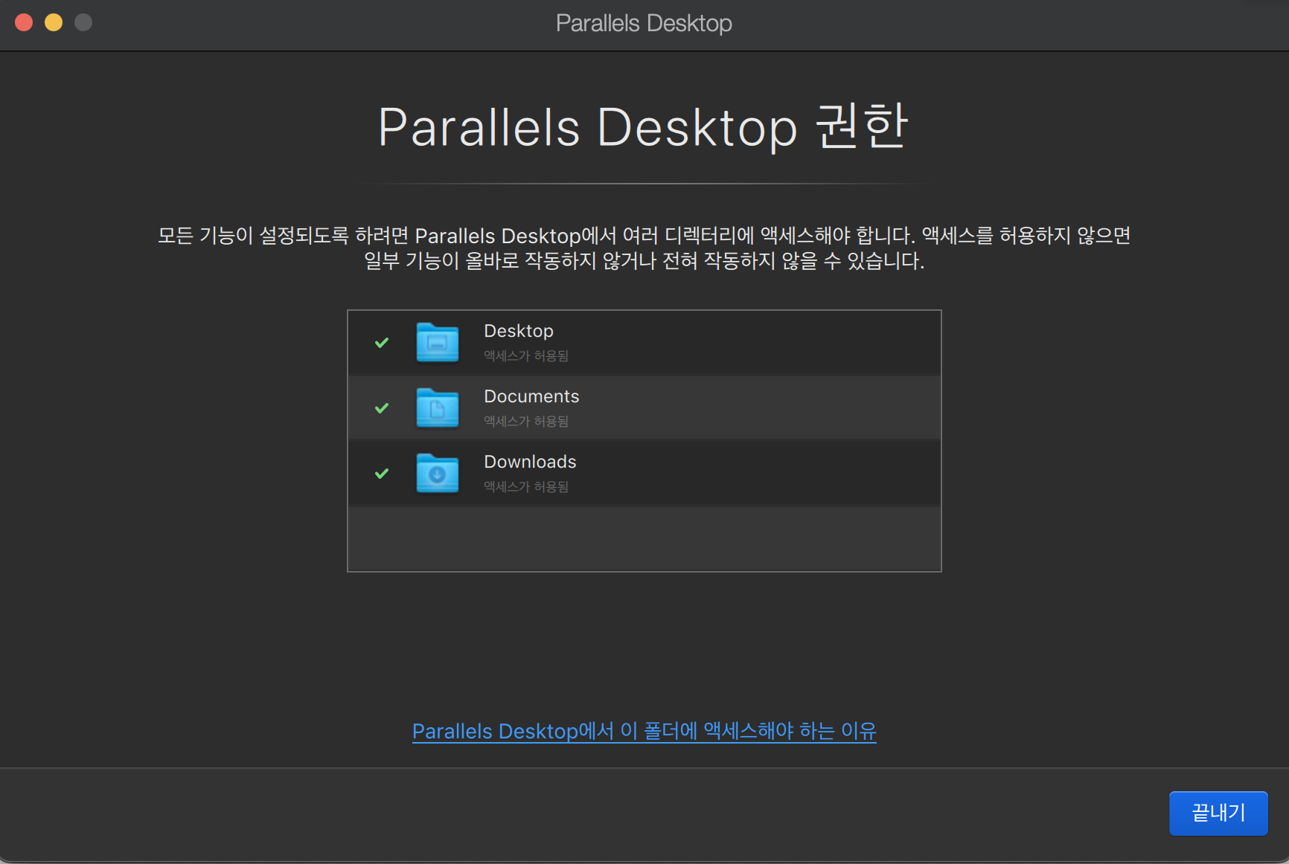The width and height of the screenshot is (1289, 864).
Task: Minimize the Parallels Desktop window
Action: pyautogui.click(x=54, y=22)
